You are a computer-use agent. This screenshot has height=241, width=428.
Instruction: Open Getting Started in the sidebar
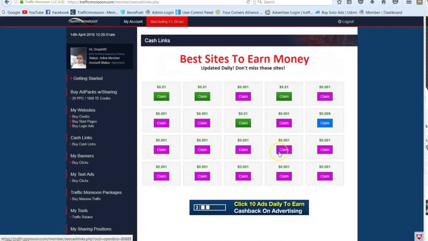point(88,78)
